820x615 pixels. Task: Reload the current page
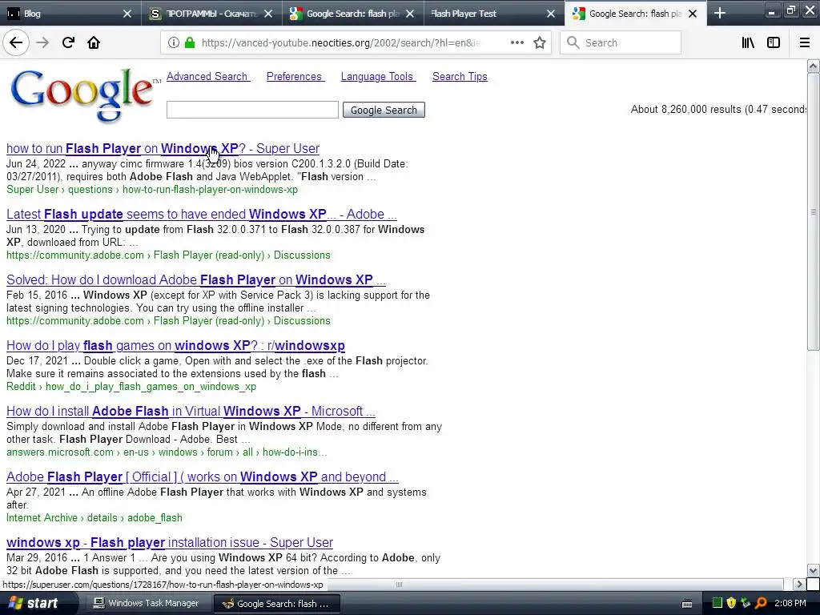tap(68, 43)
